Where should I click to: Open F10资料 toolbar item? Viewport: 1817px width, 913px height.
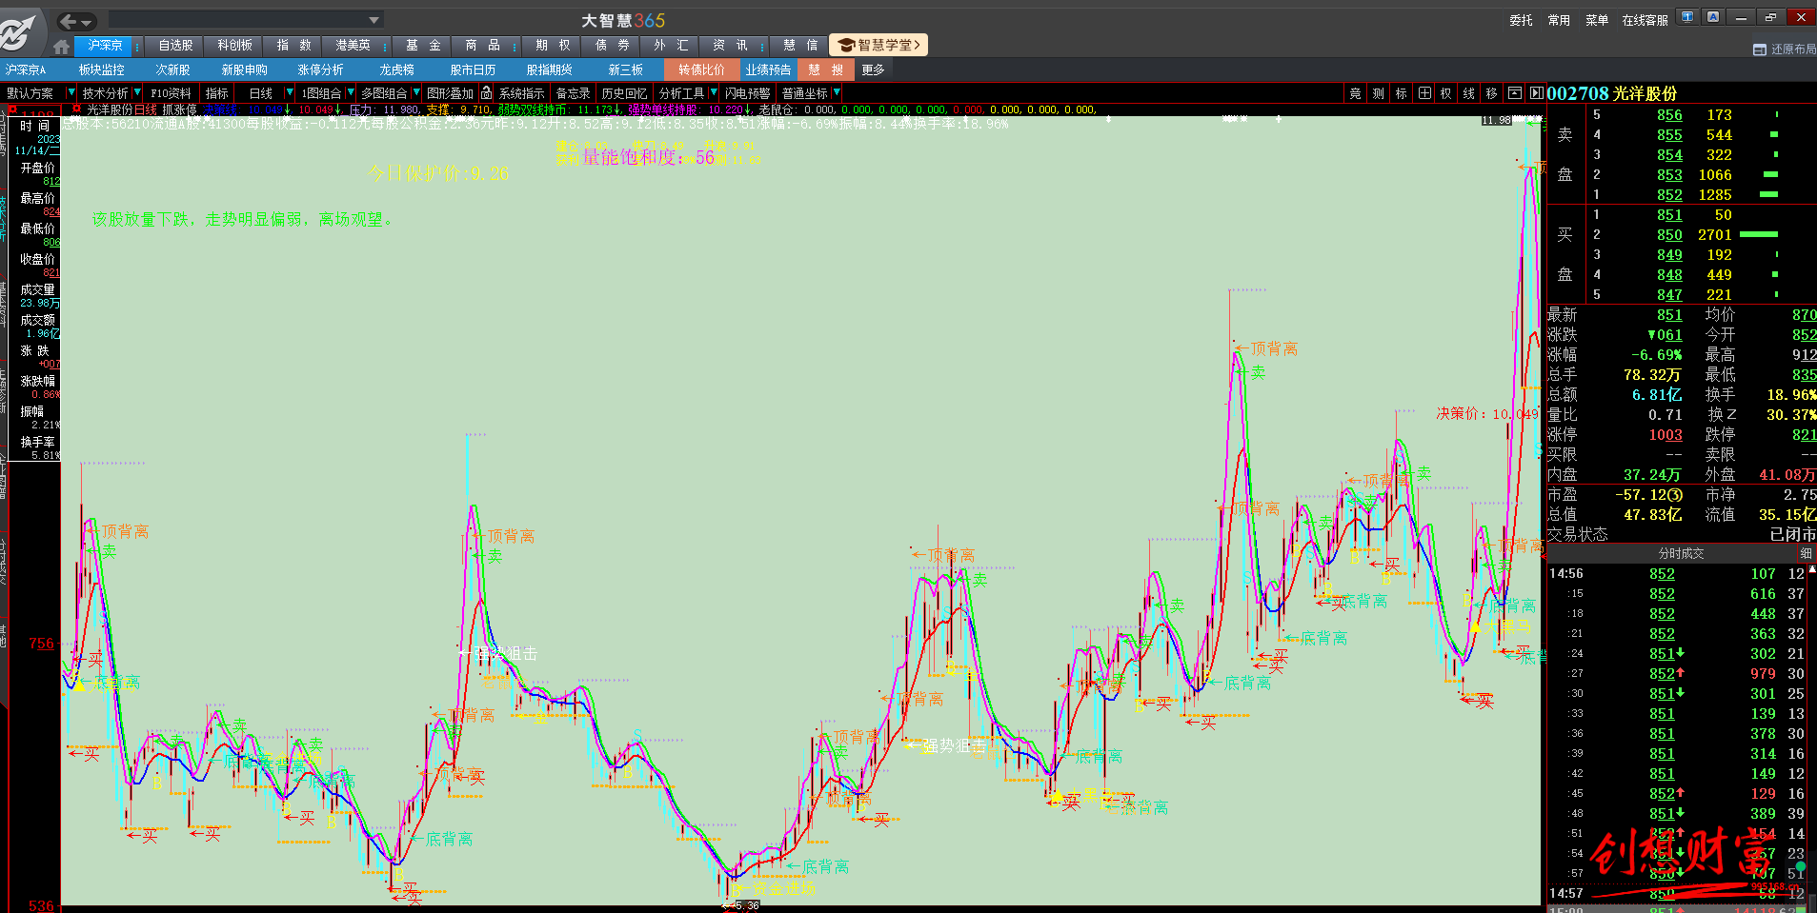(x=171, y=93)
